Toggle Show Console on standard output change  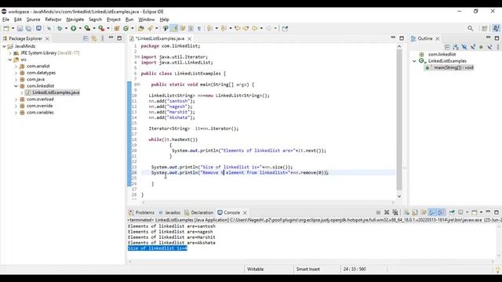tap(432, 212)
